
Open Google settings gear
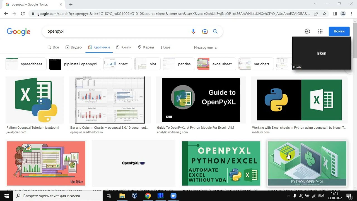[307, 32]
